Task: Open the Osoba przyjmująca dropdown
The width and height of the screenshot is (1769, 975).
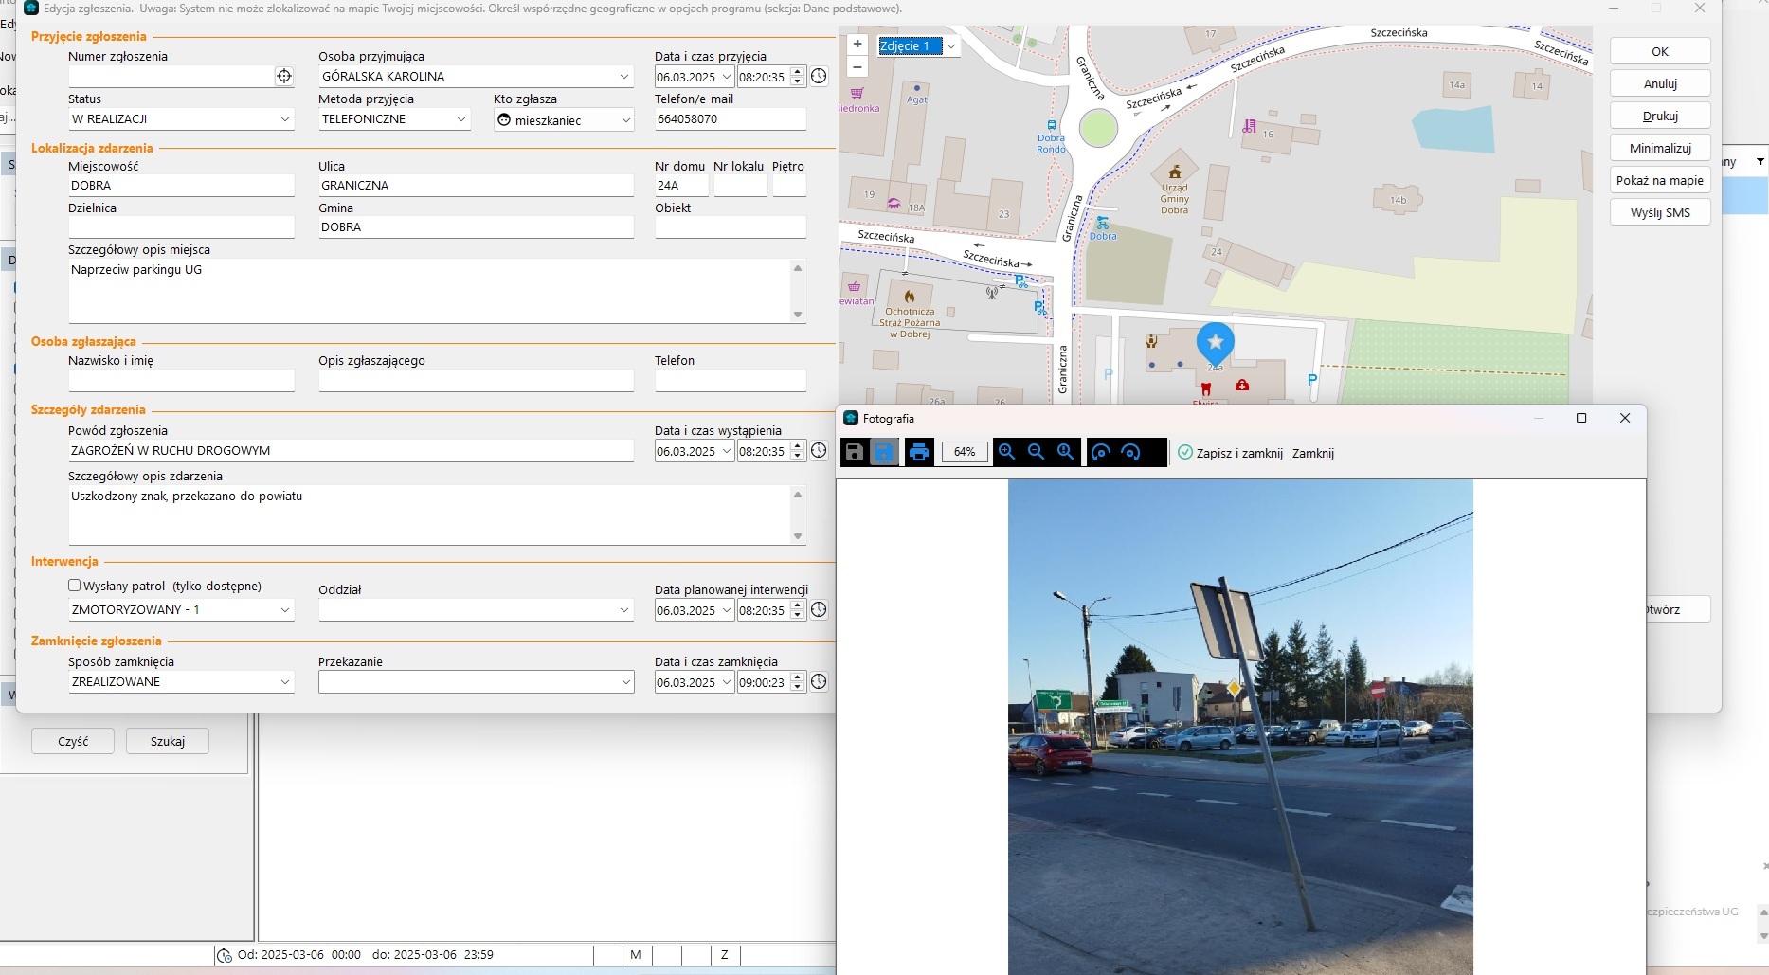Action: point(624,77)
